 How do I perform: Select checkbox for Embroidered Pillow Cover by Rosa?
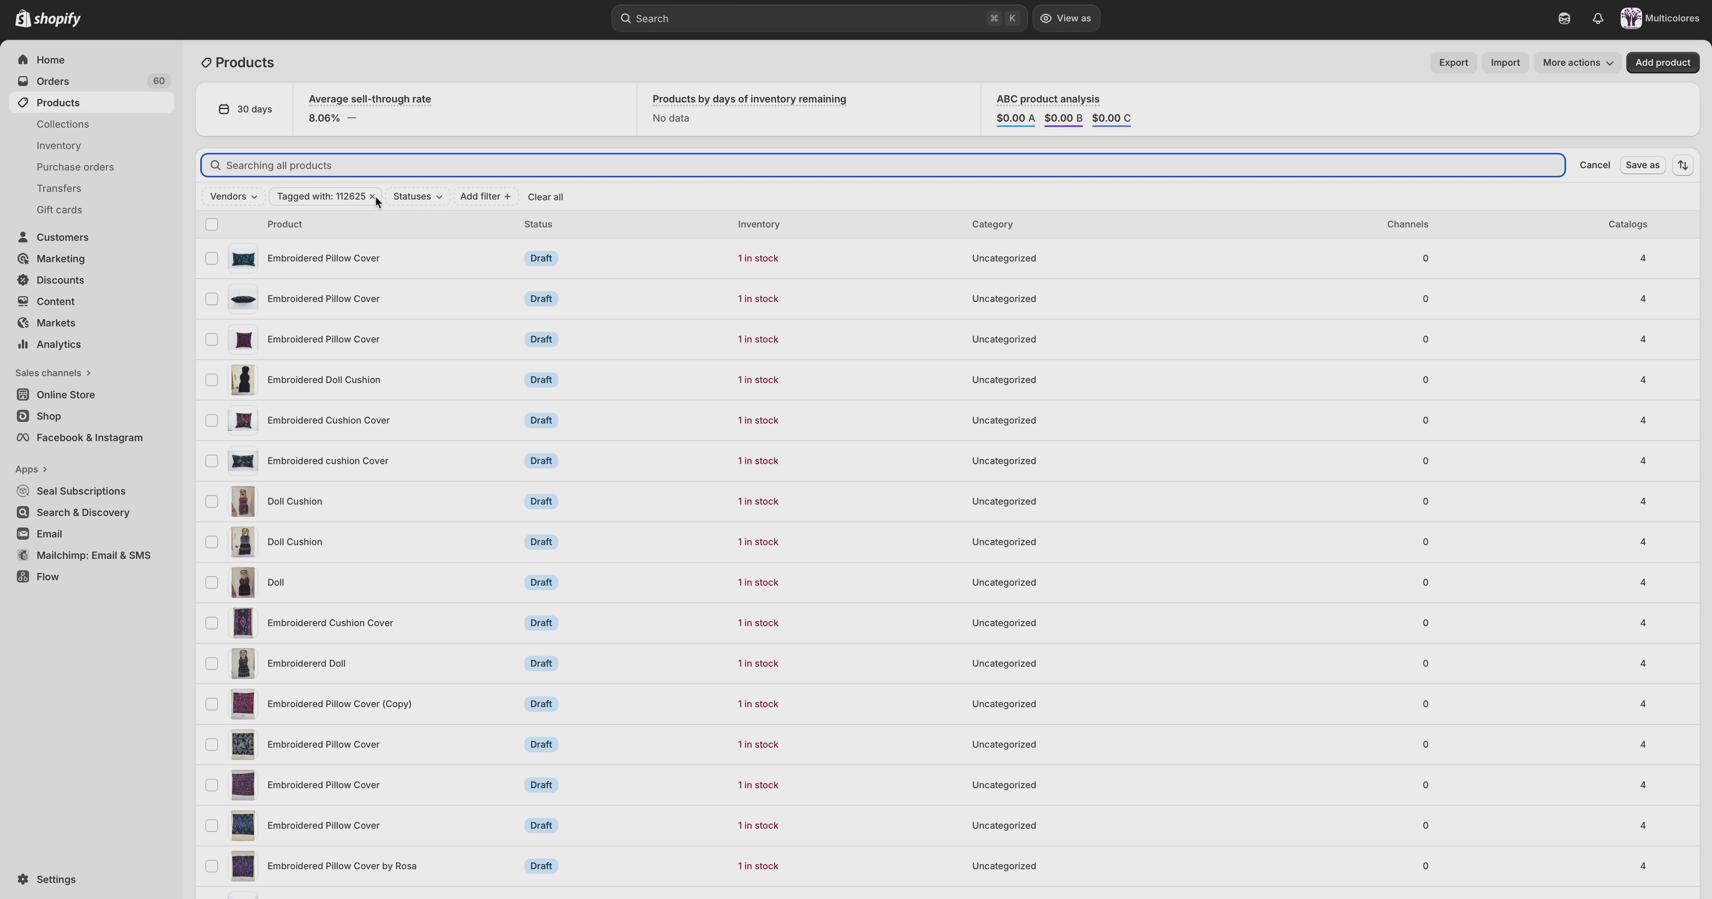(x=211, y=866)
